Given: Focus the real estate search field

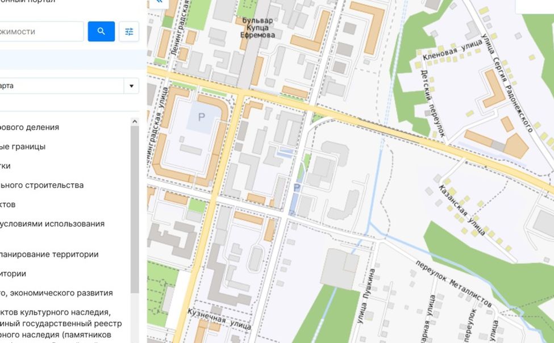Looking at the screenshot, I should click(x=40, y=31).
